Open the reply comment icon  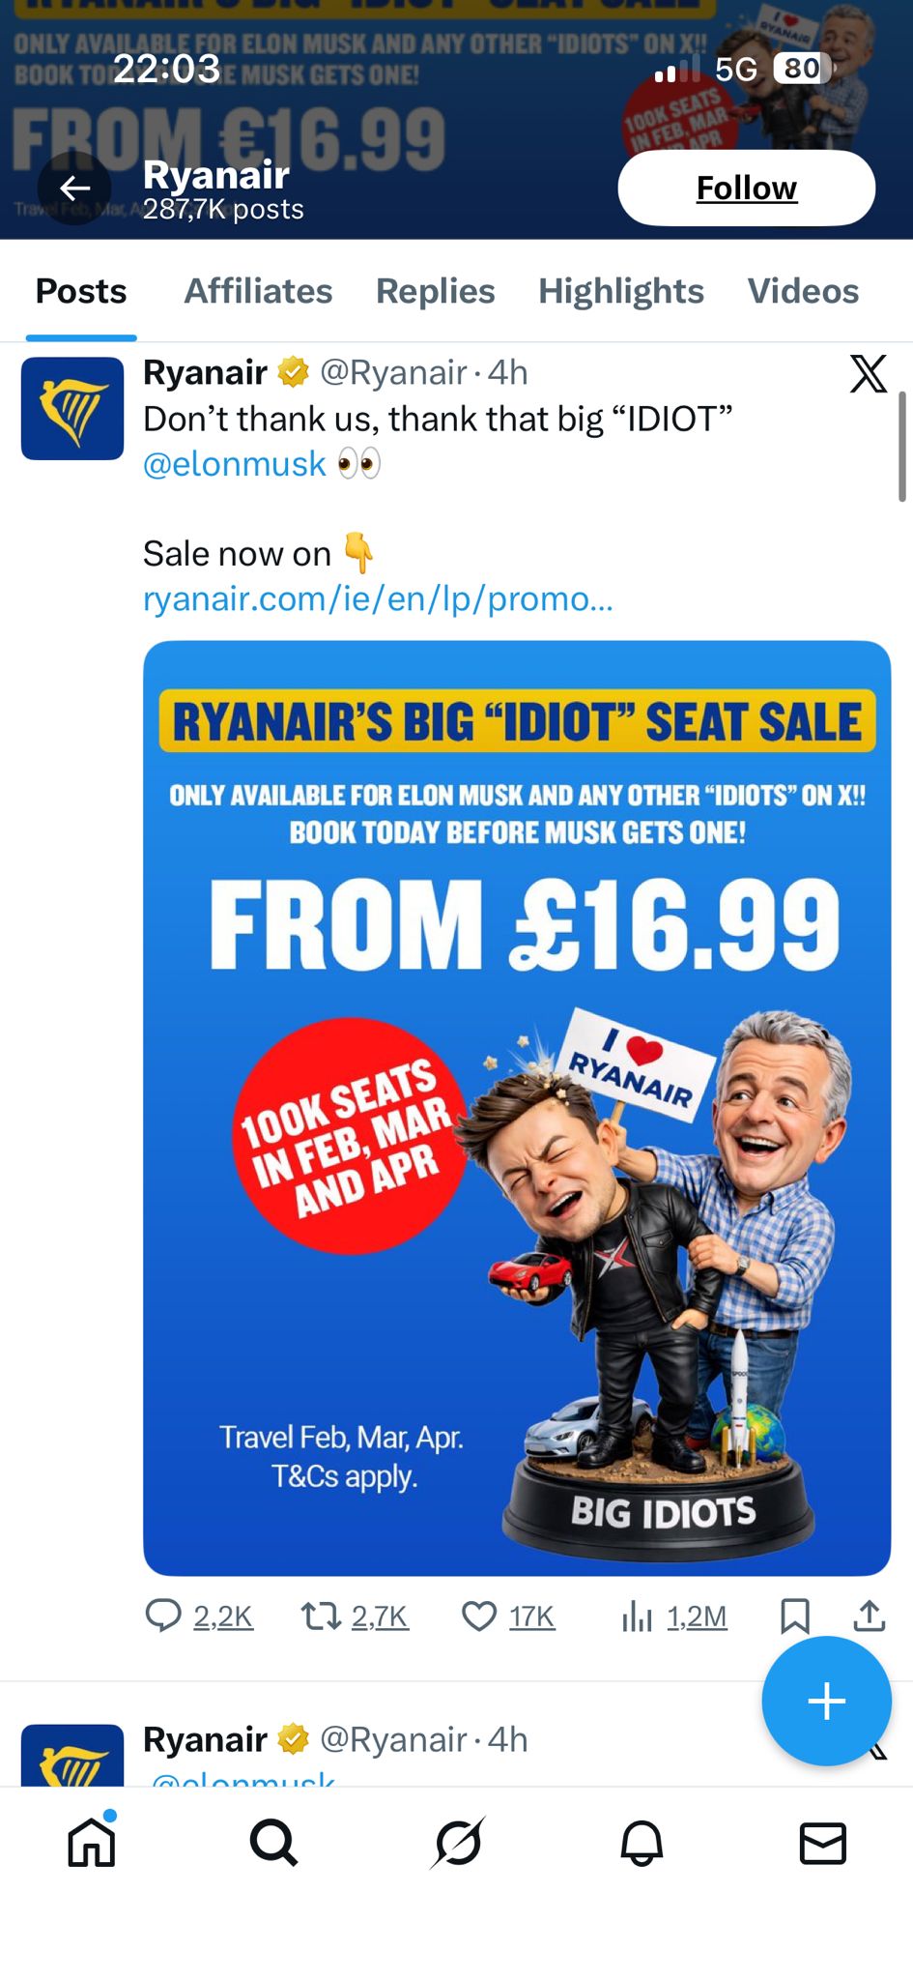pyautogui.click(x=163, y=1616)
